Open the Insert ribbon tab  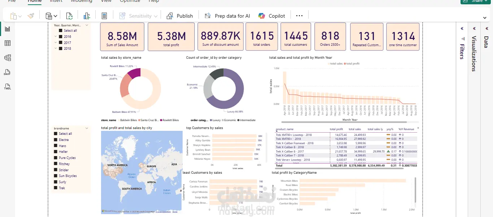pyautogui.click(x=56, y=1)
